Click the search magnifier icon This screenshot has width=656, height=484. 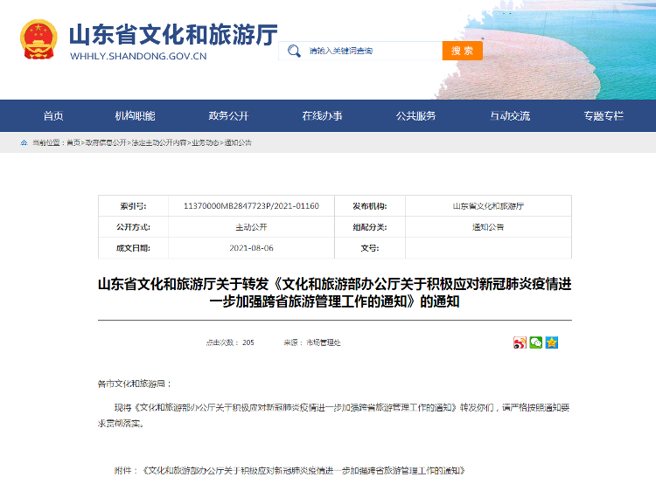295,51
